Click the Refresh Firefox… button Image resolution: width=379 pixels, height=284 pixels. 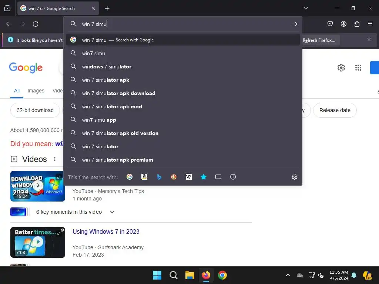click(x=319, y=40)
